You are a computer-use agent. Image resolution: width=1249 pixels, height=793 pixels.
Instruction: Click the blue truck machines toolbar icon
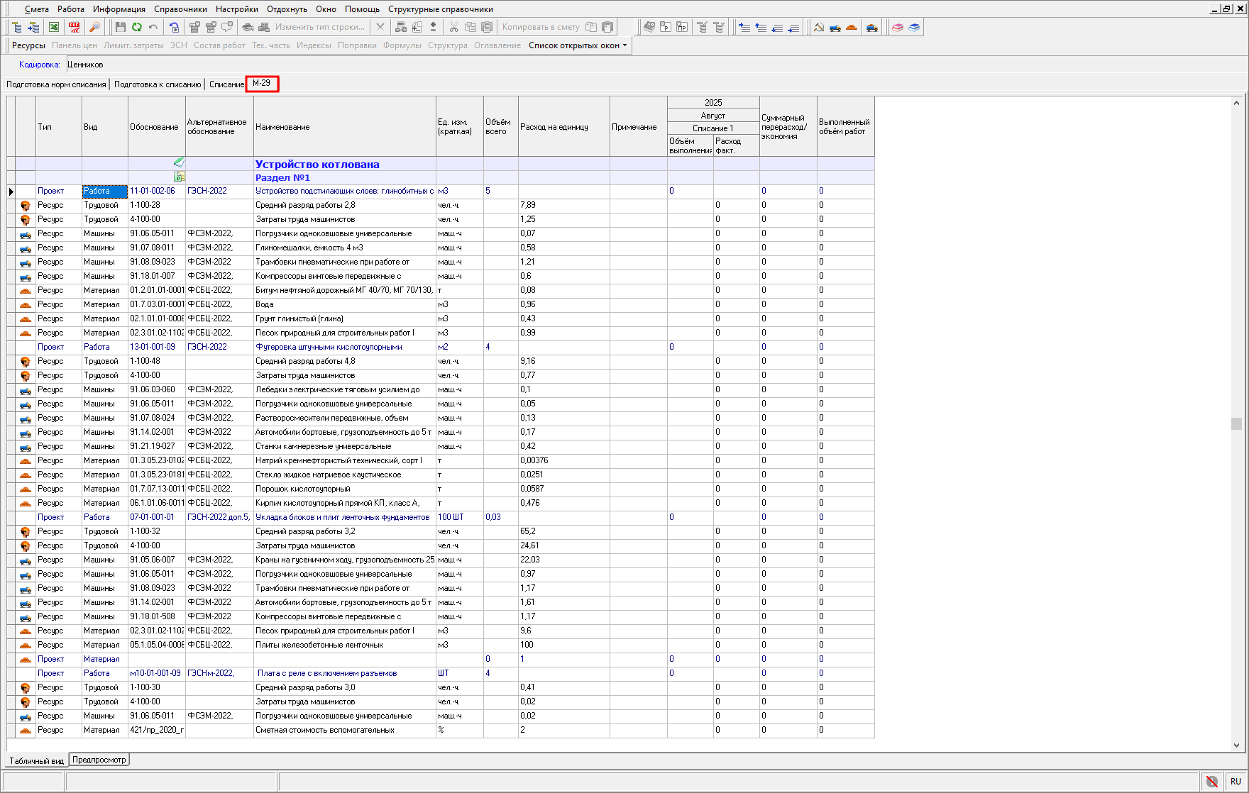[x=835, y=27]
